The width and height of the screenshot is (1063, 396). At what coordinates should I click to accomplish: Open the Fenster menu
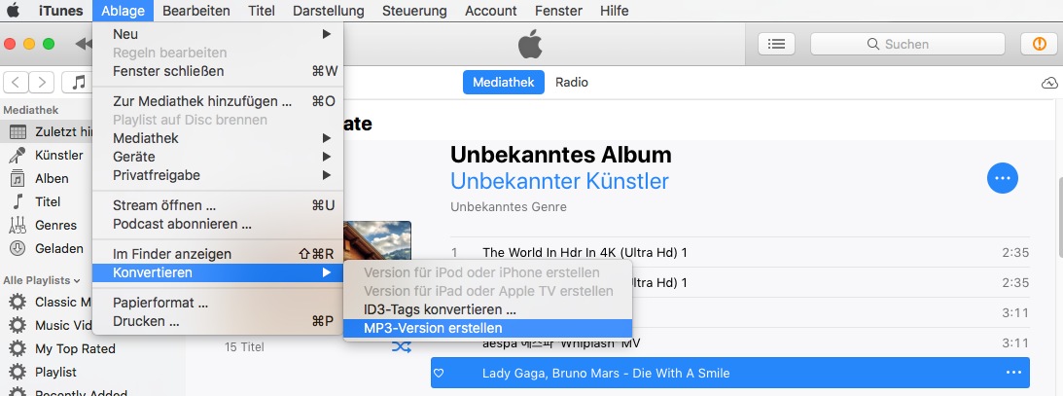(558, 11)
